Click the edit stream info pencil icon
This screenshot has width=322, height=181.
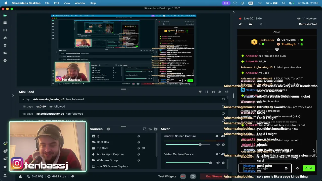coord(240,24)
